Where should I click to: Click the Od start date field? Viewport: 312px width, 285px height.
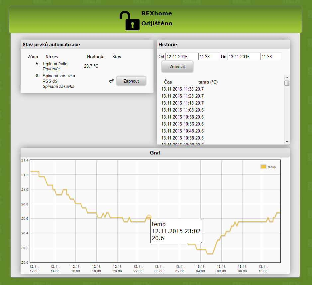tap(181, 57)
